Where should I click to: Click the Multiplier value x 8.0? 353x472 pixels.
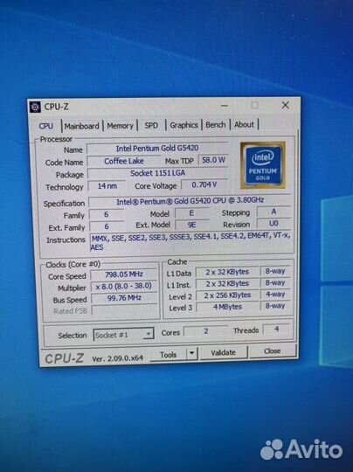click(124, 286)
